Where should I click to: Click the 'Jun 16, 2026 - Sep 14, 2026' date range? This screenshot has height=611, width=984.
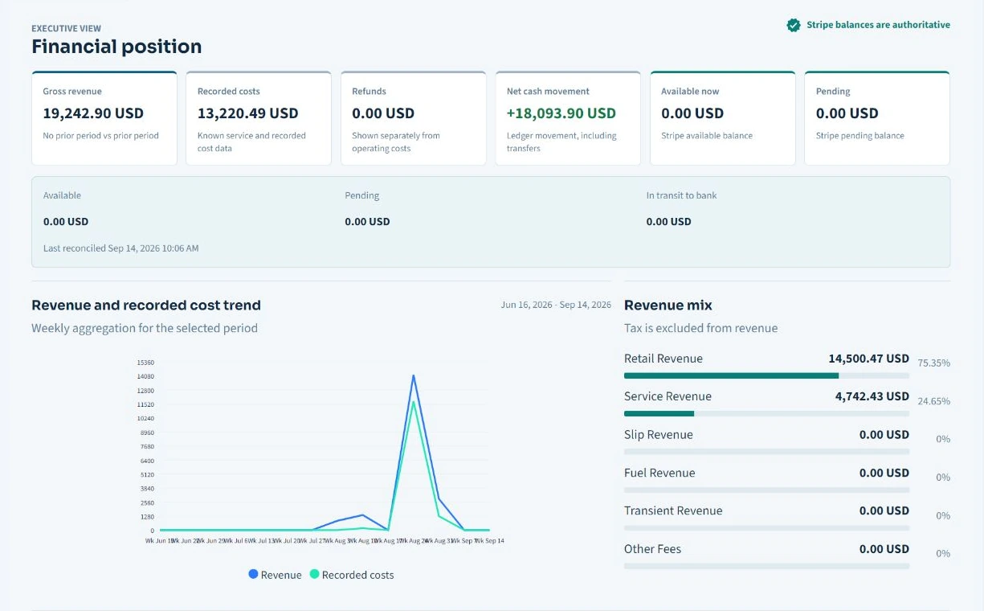tap(556, 305)
